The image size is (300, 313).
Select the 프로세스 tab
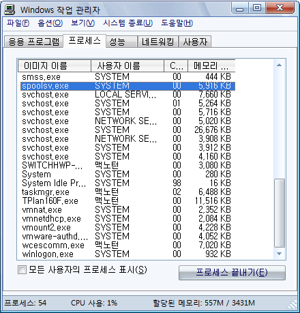point(85,41)
